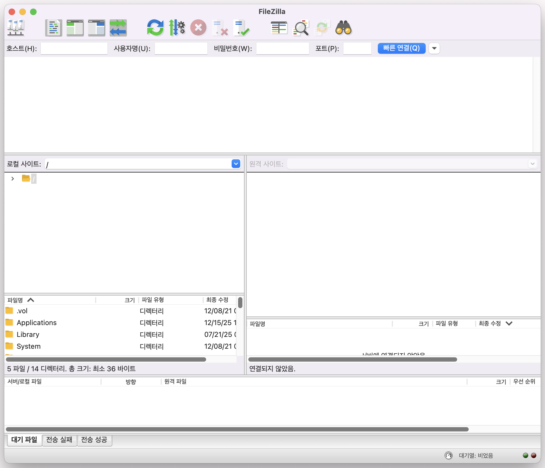545x468 pixels.
Task: Click process queue icon with gear
Action: (x=177, y=28)
